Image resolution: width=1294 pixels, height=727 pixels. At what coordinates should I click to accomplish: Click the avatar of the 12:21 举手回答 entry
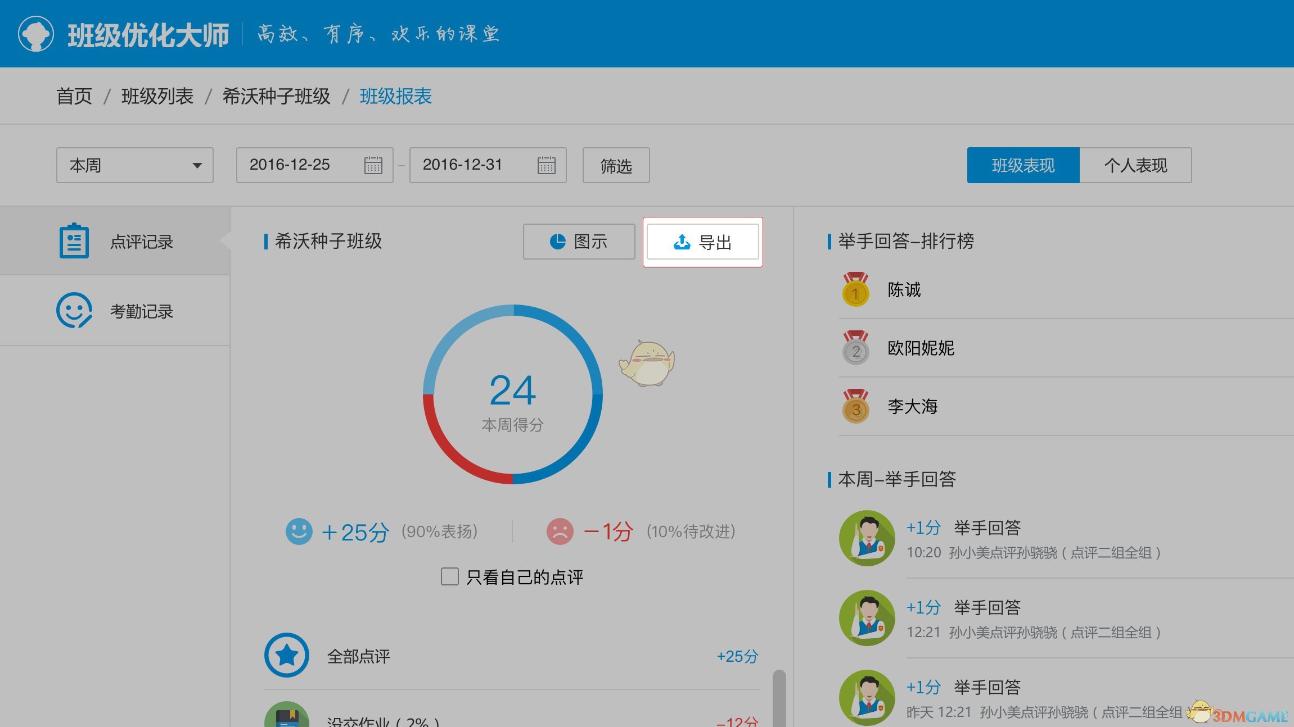coord(867,617)
